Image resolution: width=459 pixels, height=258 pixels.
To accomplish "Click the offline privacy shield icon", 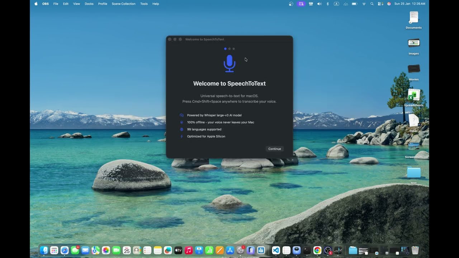I will click(182, 122).
